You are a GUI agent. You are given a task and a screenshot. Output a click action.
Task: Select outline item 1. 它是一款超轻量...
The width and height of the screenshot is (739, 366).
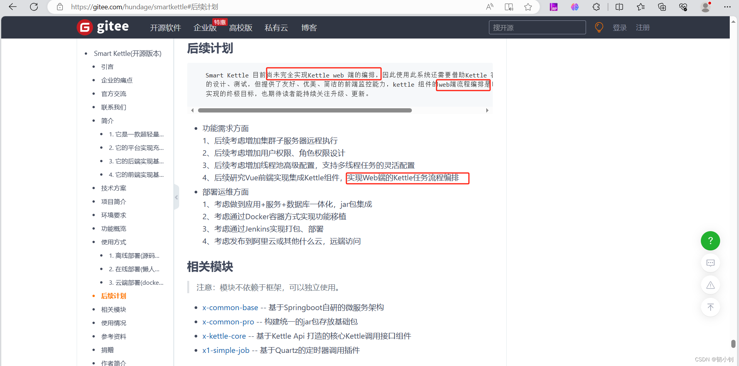point(136,134)
